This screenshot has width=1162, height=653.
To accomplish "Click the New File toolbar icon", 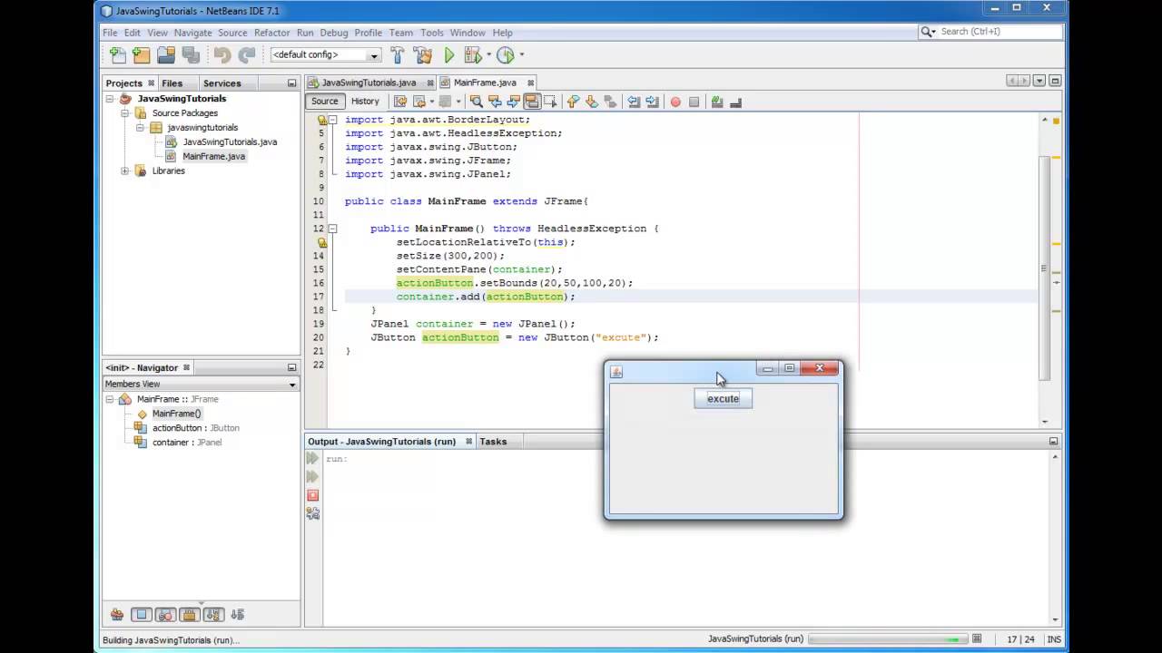I will [117, 55].
